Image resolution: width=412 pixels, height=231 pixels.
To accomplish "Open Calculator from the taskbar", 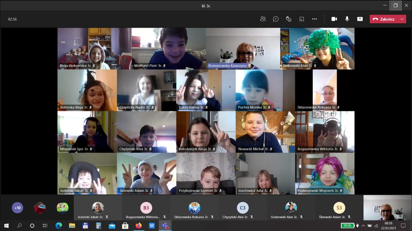I will (98, 226).
